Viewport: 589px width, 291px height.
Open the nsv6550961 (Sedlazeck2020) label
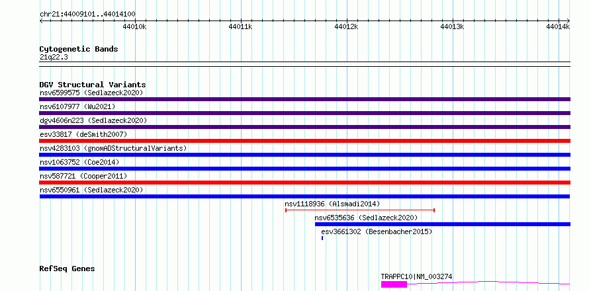pyautogui.click(x=91, y=190)
